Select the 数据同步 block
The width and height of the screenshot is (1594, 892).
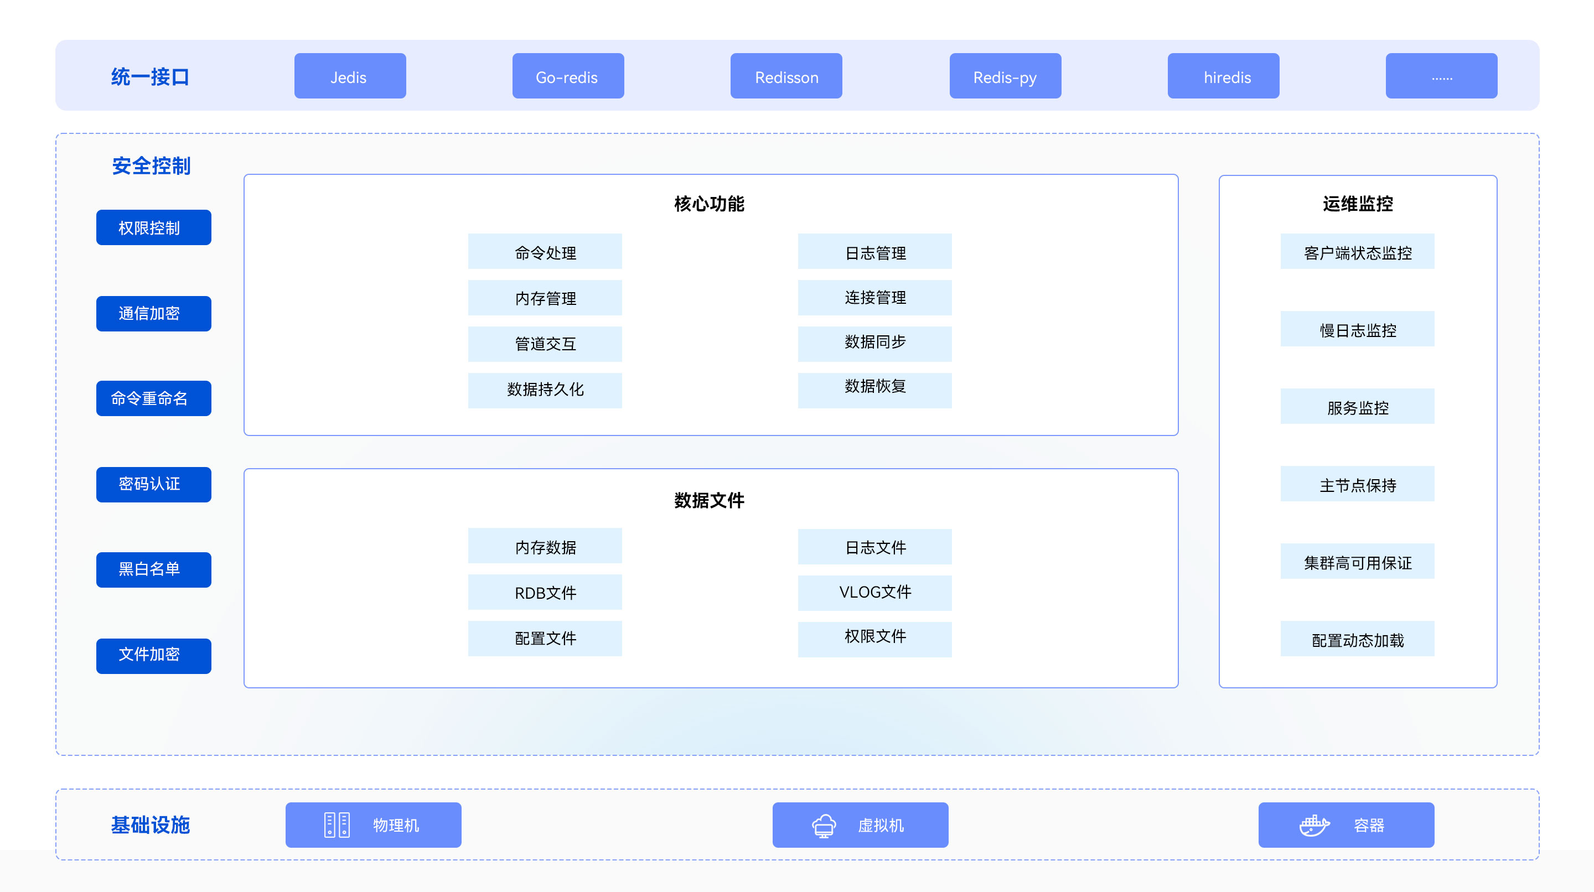[x=874, y=343]
